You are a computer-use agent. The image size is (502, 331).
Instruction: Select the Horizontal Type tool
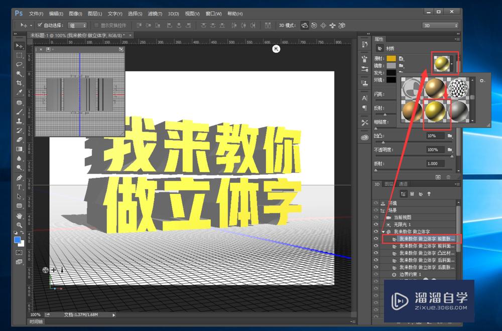19,187
